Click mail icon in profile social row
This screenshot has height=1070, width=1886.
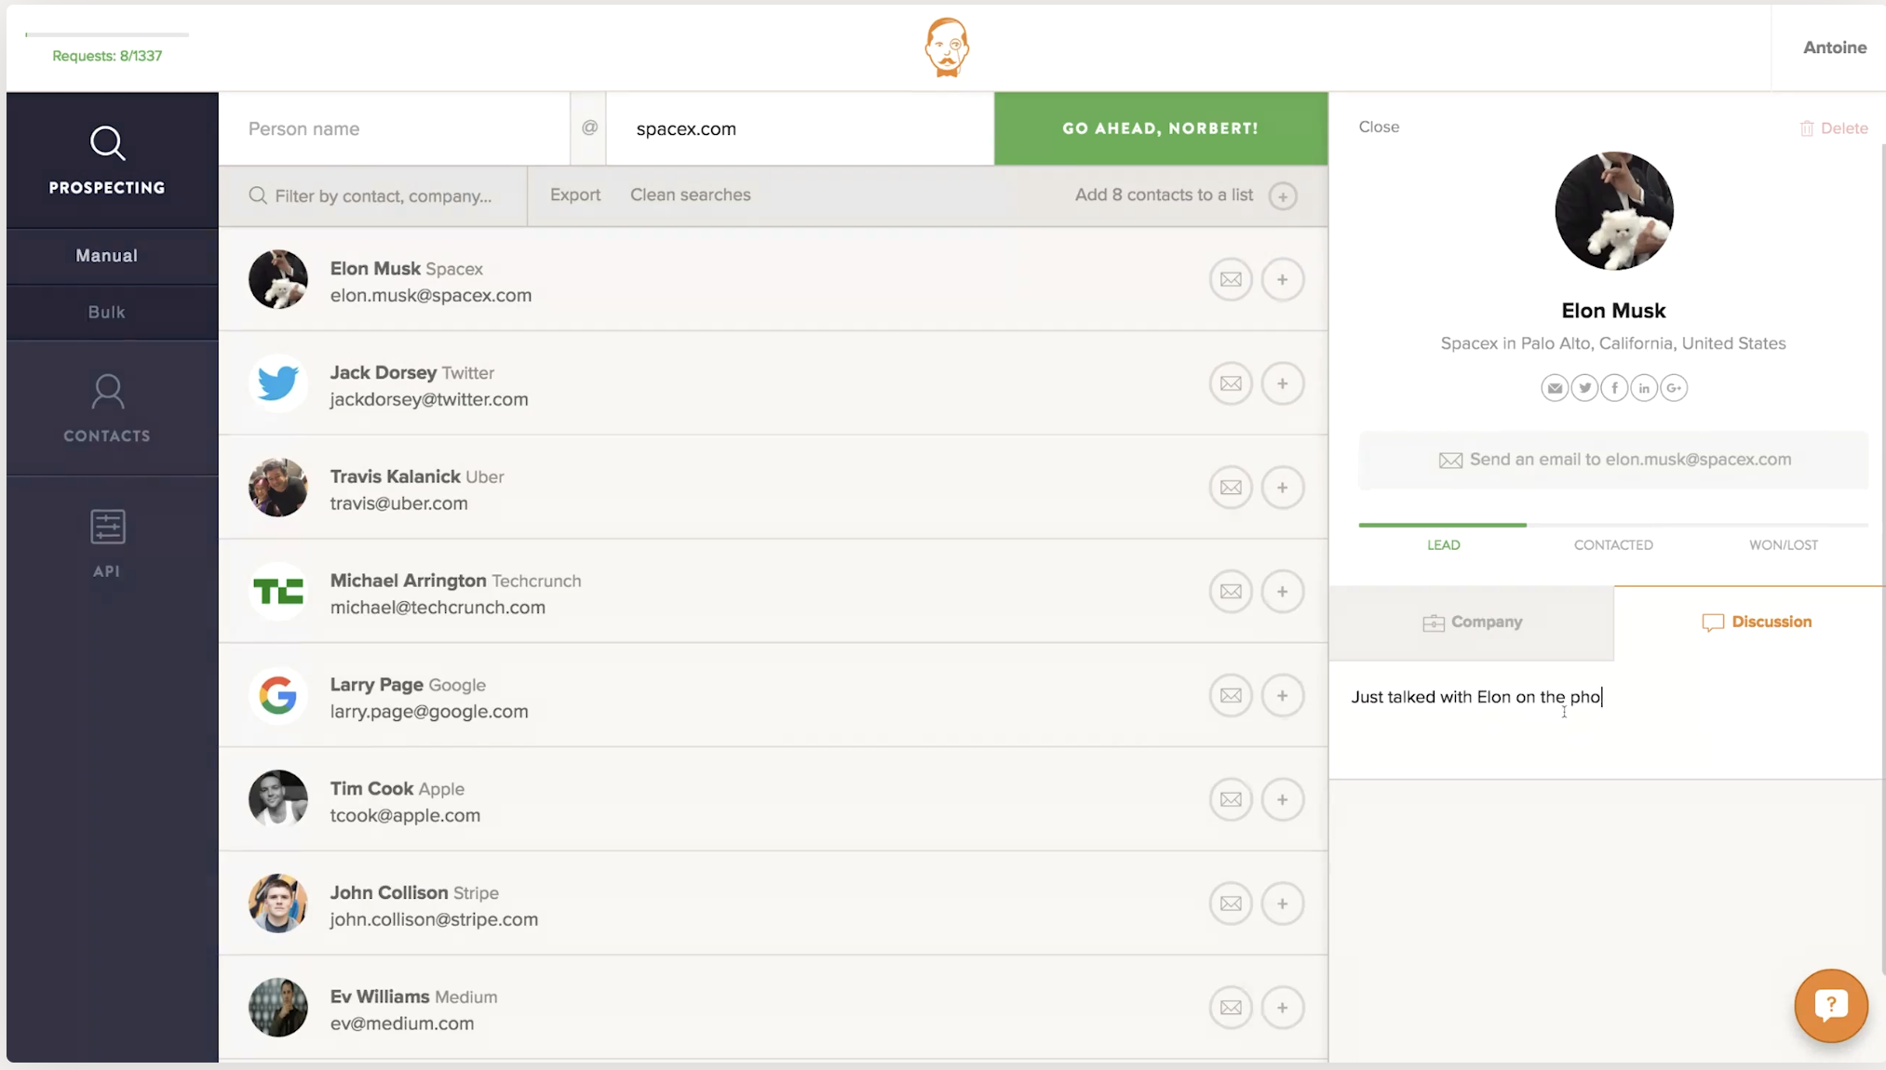coord(1555,388)
